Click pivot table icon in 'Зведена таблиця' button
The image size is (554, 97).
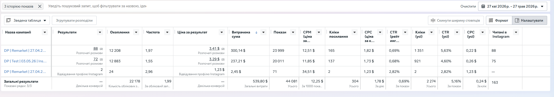point(9,20)
